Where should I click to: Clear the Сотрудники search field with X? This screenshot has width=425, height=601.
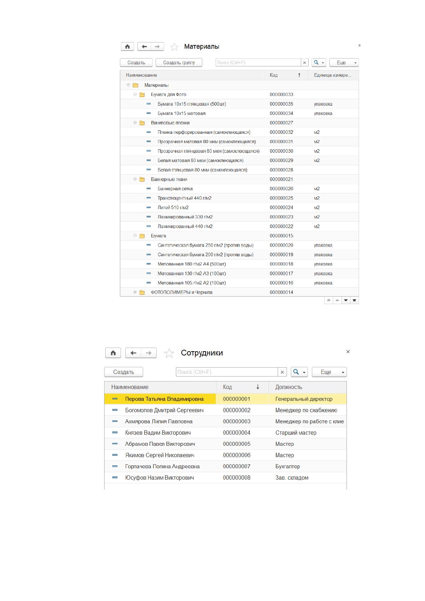(282, 372)
